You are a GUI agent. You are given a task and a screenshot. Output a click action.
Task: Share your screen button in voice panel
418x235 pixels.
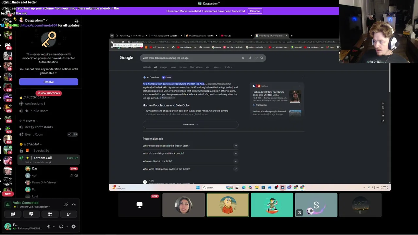pyautogui.click(x=31, y=214)
